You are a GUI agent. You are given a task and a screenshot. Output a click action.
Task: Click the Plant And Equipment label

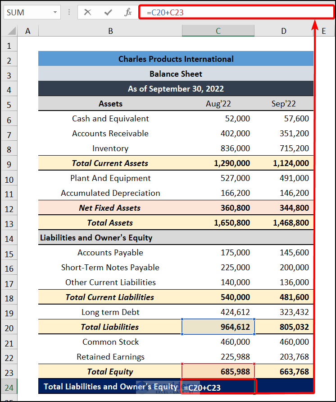point(110,178)
